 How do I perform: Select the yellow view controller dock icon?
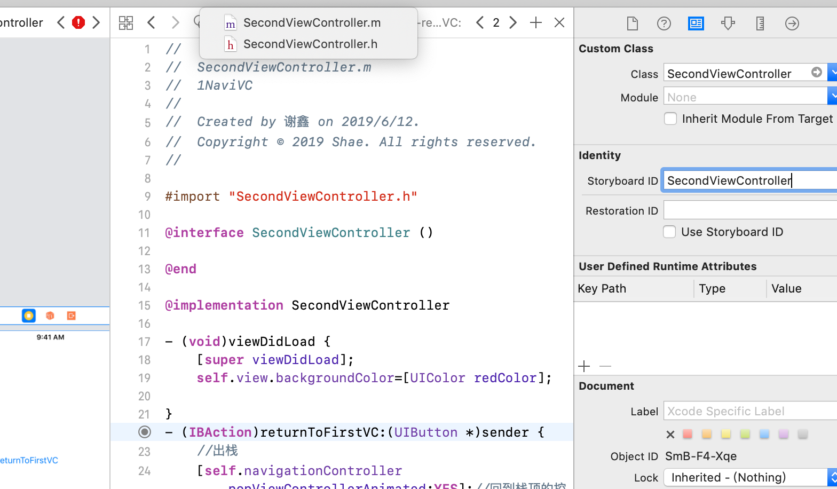29,316
